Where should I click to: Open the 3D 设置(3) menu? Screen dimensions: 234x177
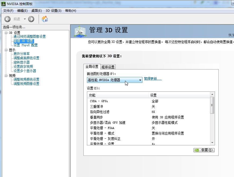pyautogui.click(x=53, y=11)
